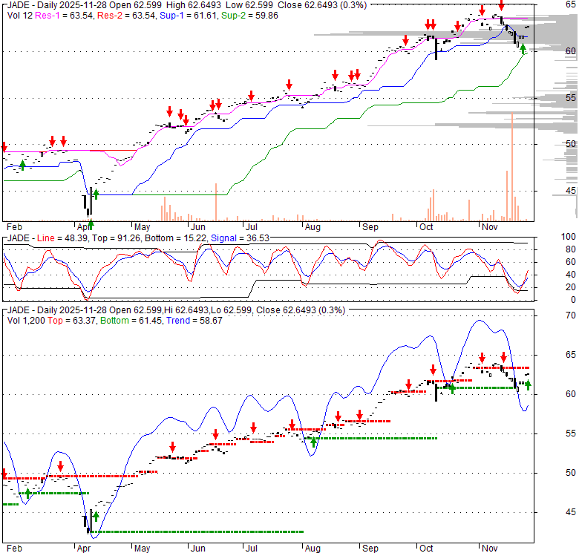Click the green up arrow in late November on the top chart
This screenshot has height=553, width=579.
point(523,50)
